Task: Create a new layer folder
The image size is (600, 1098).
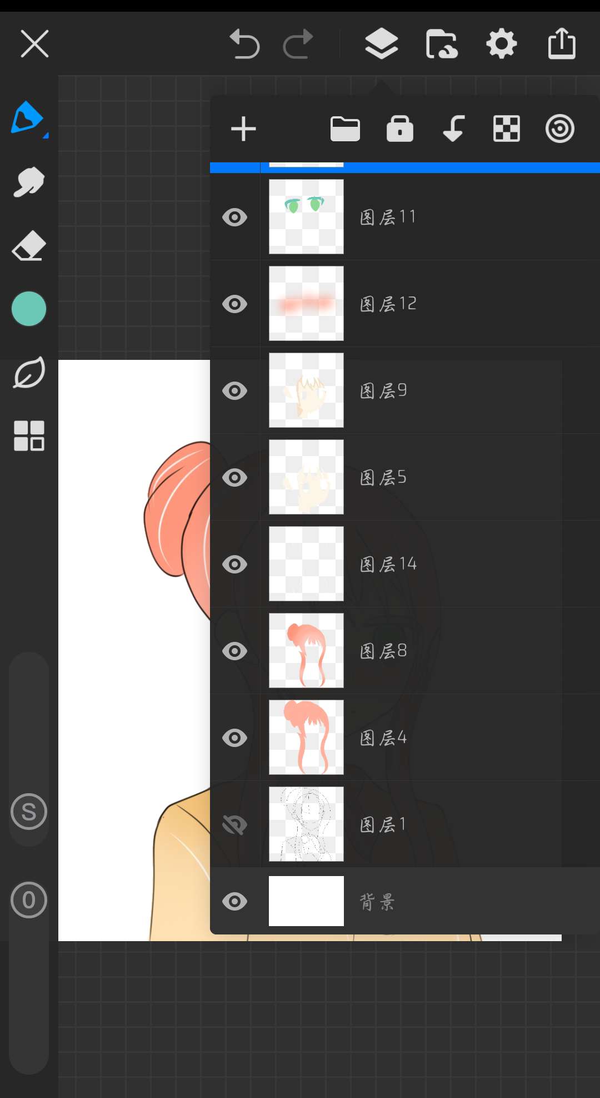Action: (x=345, y=129)
